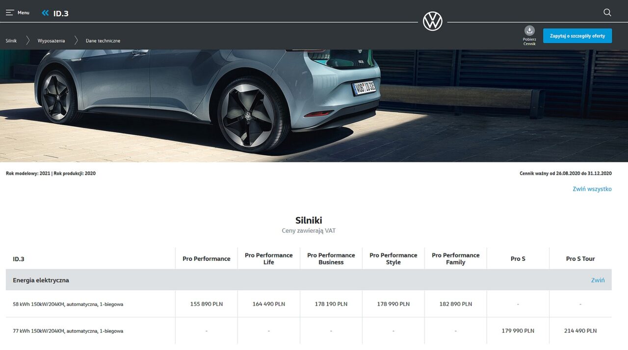Select the Pro Performance Business column header
Image resolution: width=628 pixels, height=350 pixels.
(x=331, y=259)
